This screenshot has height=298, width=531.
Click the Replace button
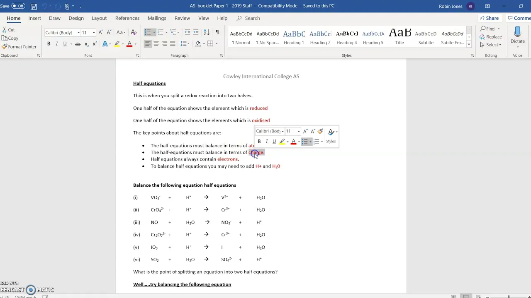click(491, 37)
